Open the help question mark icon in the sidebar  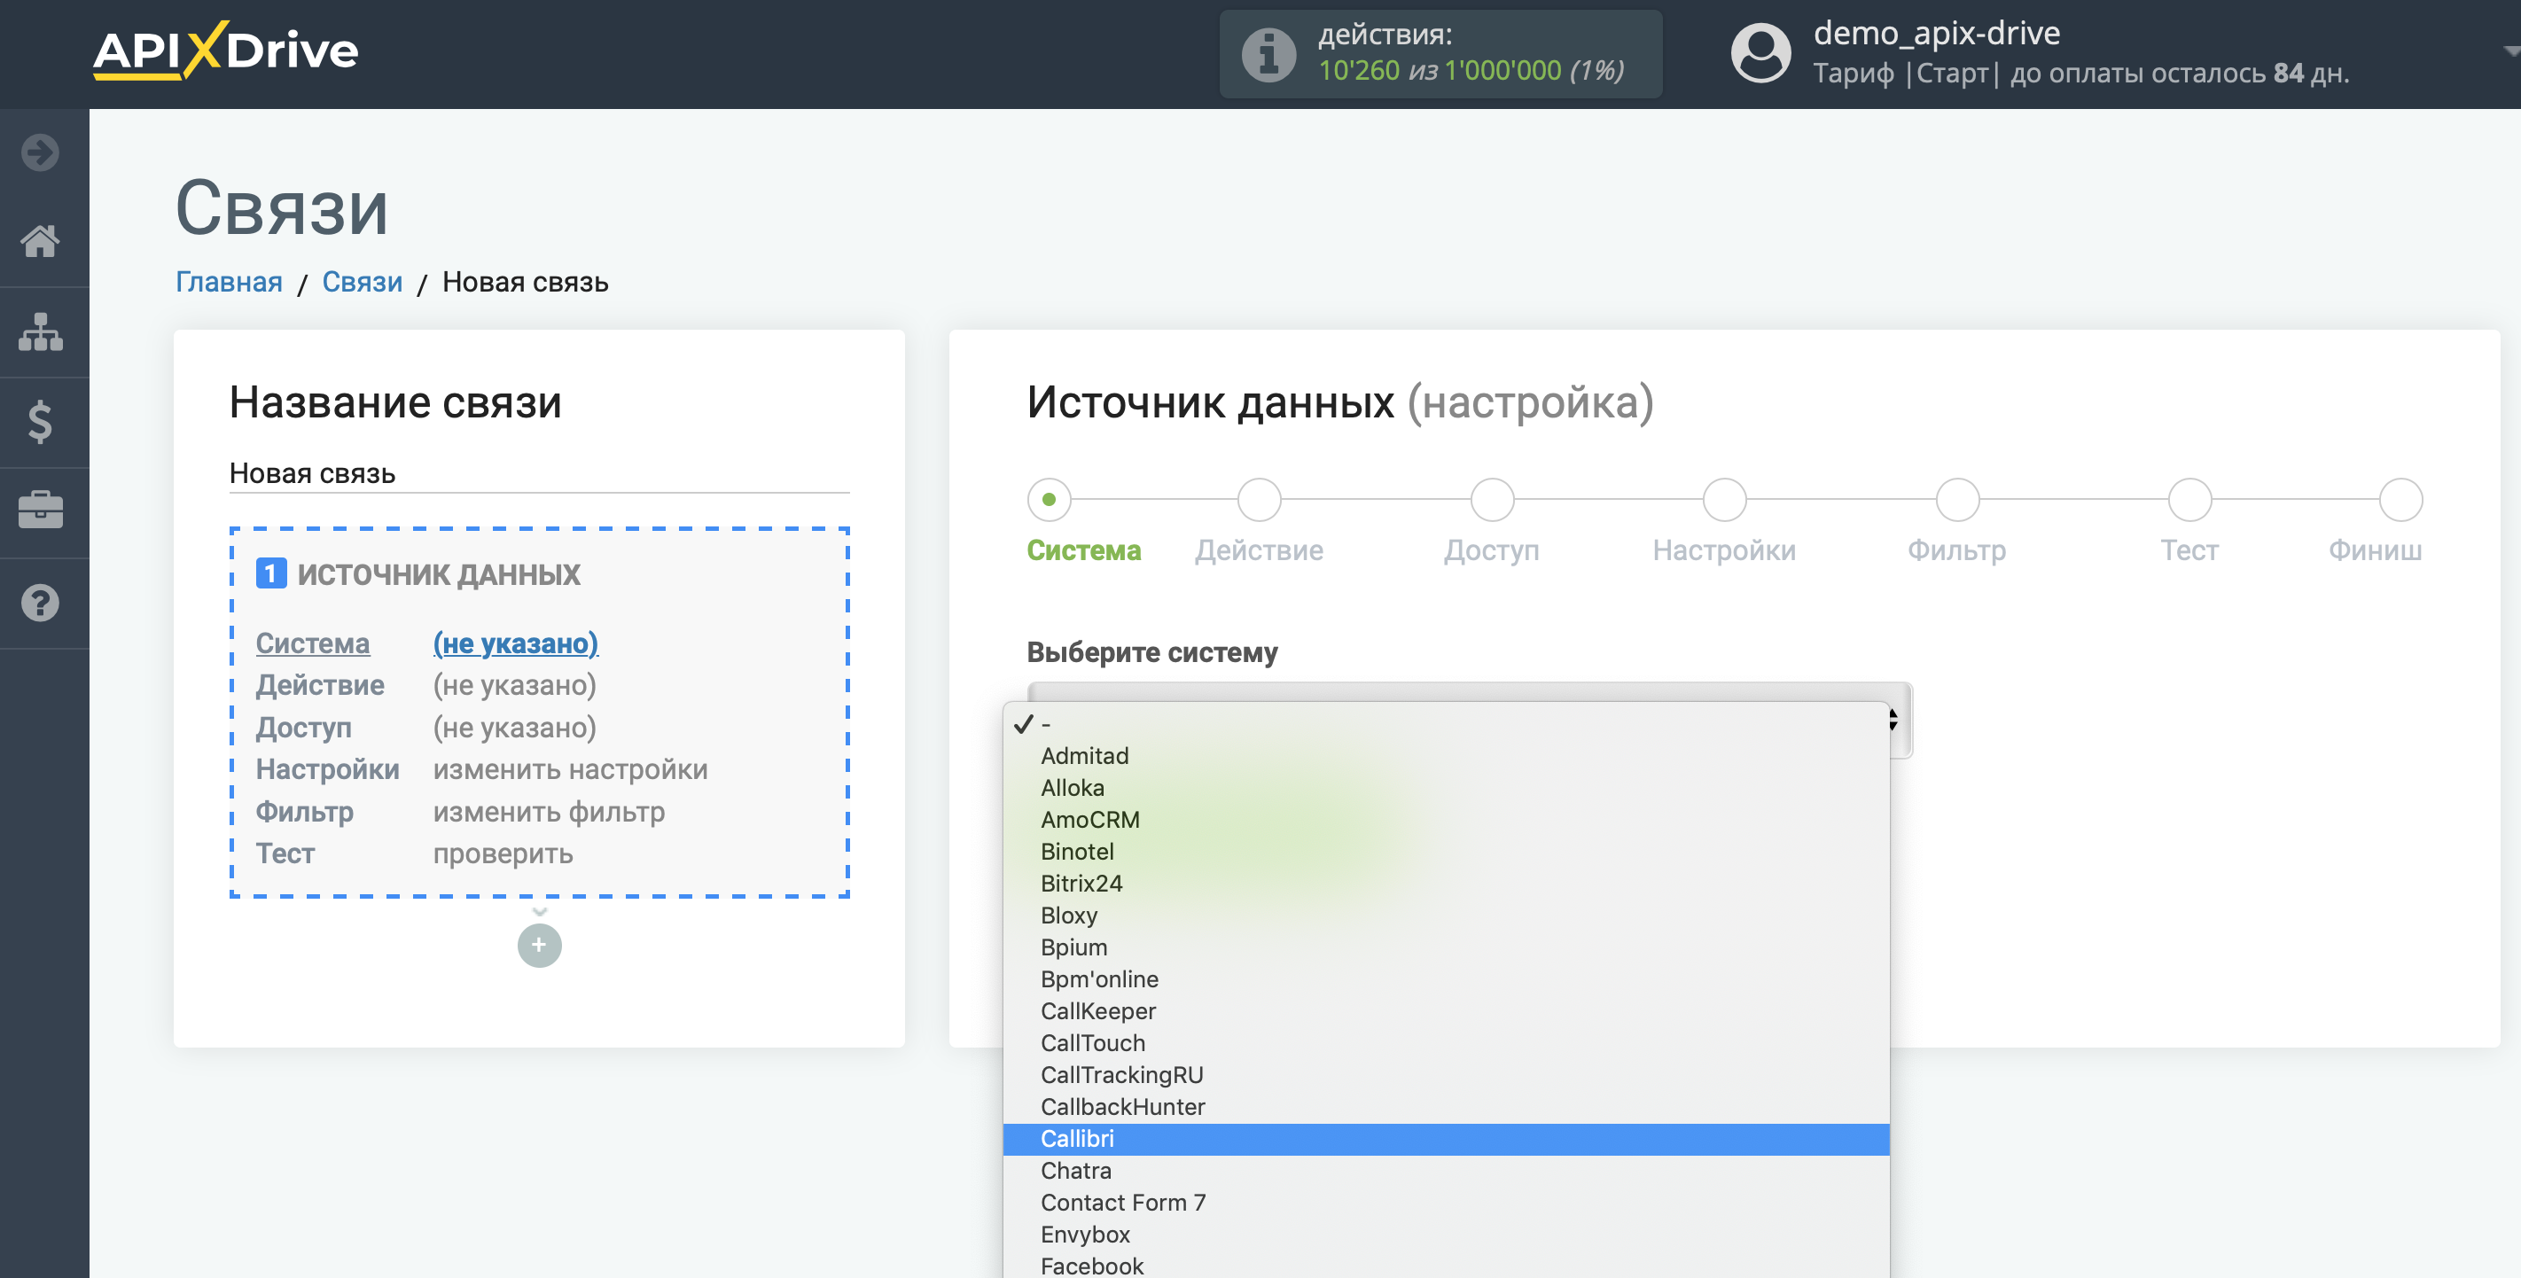coord(40,603)
